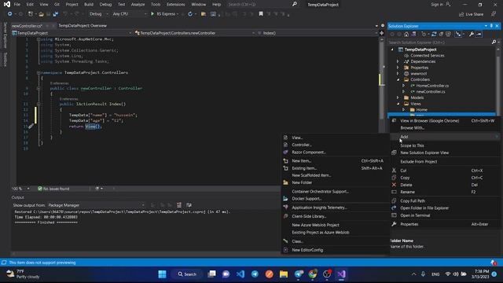Open Windows Start menu
Screen dimensions: 503x283
click(x=163, y=274)
